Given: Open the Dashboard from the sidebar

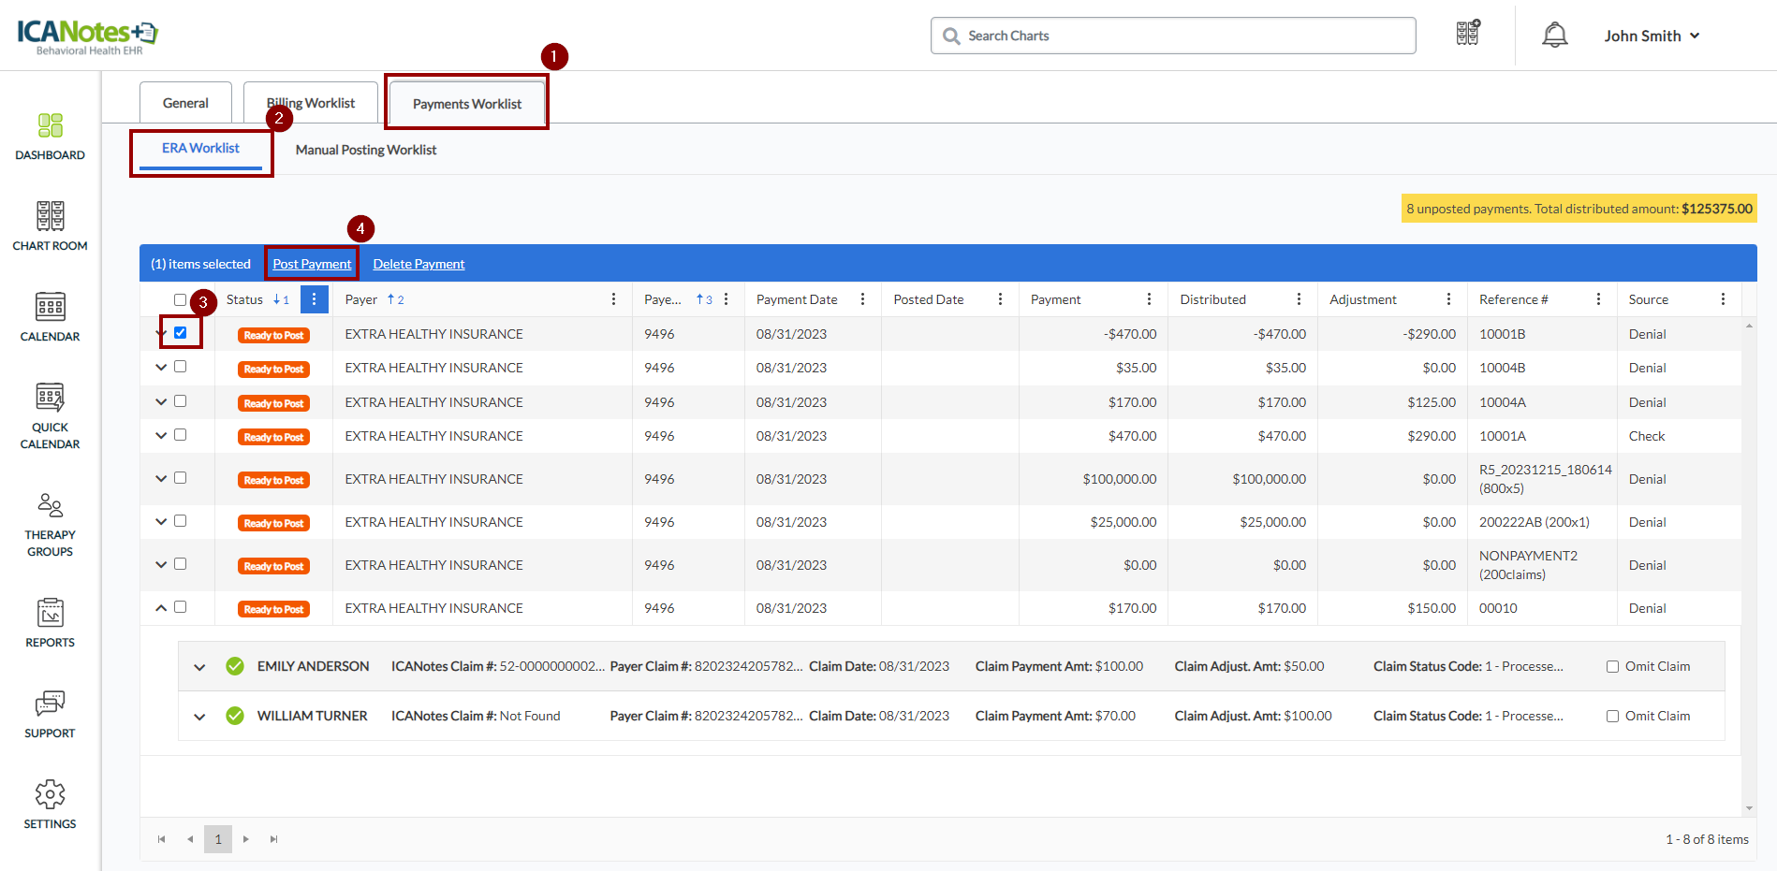Looking at the screenshot, I should [x=50, y=136].
